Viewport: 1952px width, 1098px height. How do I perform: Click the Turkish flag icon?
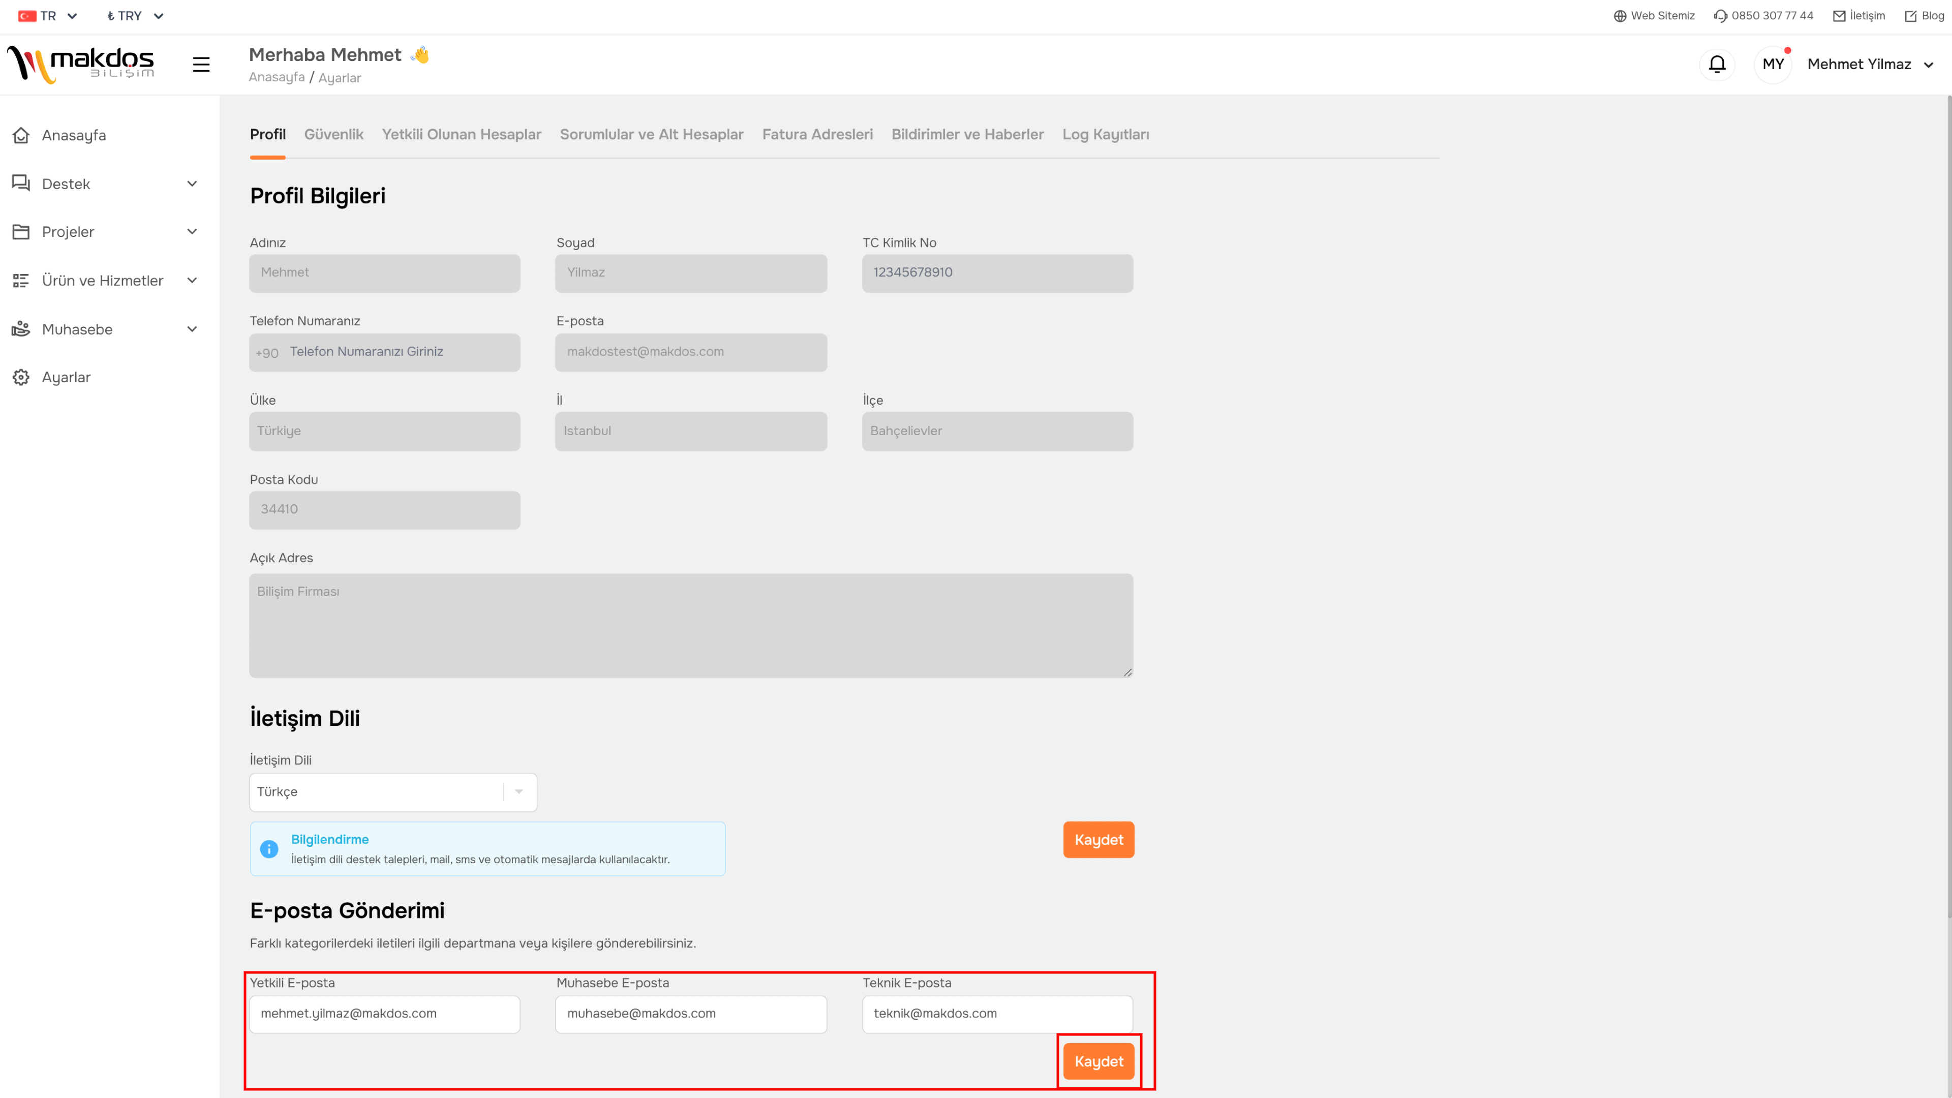click(x=27, y=16)
